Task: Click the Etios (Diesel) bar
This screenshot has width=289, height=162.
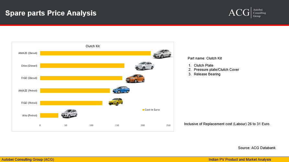Action: (82, 66)
